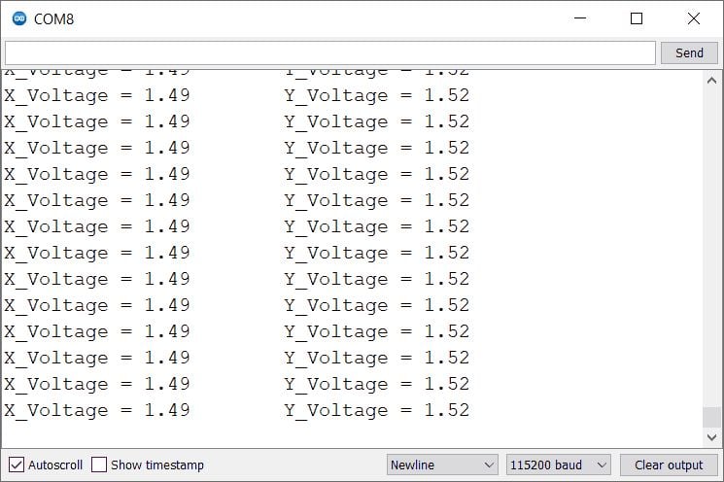Open the Newline line-ending dropdown

[442, 465]
